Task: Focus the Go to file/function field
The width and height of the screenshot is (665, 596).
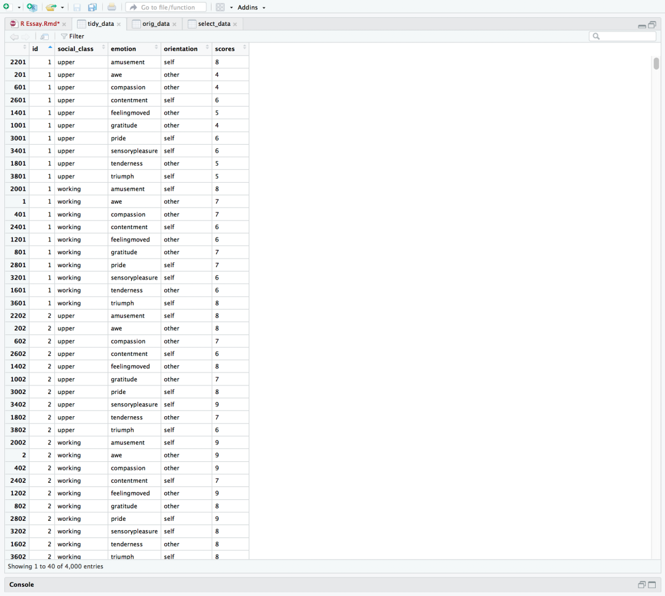Action: point(166,7)
